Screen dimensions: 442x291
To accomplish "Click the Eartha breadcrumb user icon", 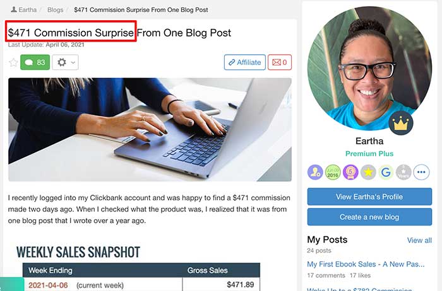I will pos(13,9).
